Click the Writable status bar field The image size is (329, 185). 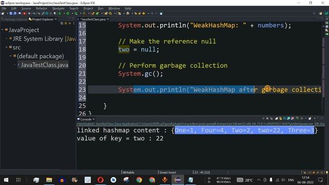[x=128, y=173]
